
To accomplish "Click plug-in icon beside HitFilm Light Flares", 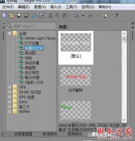I will tap(21, 38).
